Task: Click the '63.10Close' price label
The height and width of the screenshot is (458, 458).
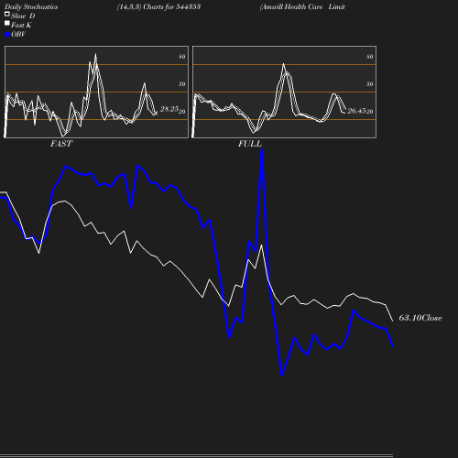Action: (420, 318)
